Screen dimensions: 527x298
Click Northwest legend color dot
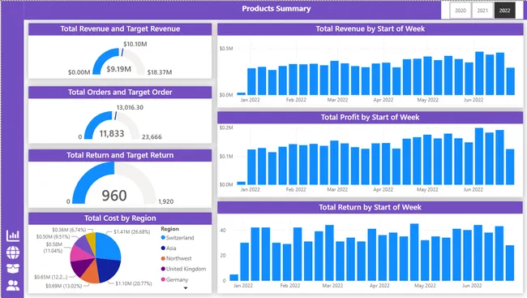[x=163, y=258]
